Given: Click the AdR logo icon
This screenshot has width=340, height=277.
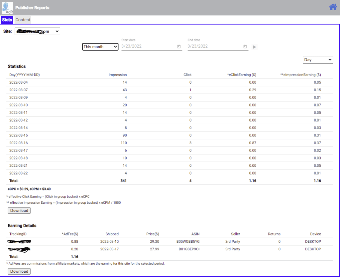Looking at the screenshot, I should coord(7,8).
